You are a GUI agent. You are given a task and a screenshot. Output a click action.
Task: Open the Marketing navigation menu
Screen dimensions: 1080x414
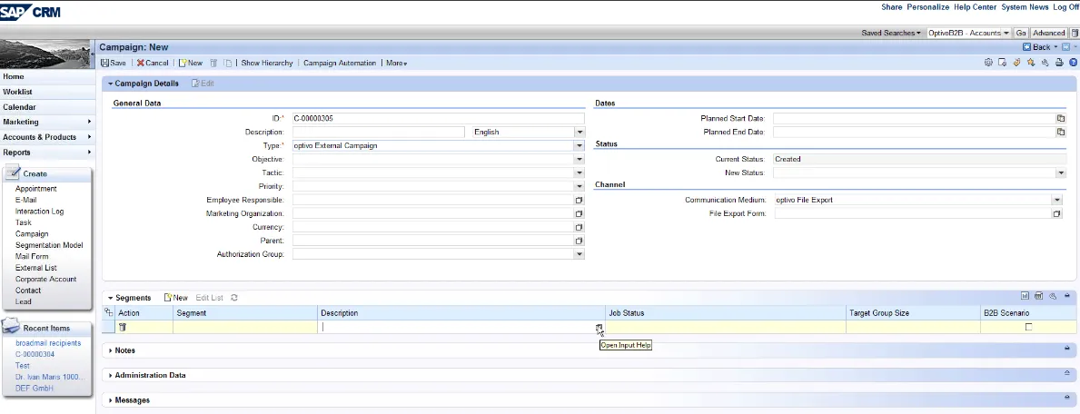pyautogui.click(x=47, y=122)
